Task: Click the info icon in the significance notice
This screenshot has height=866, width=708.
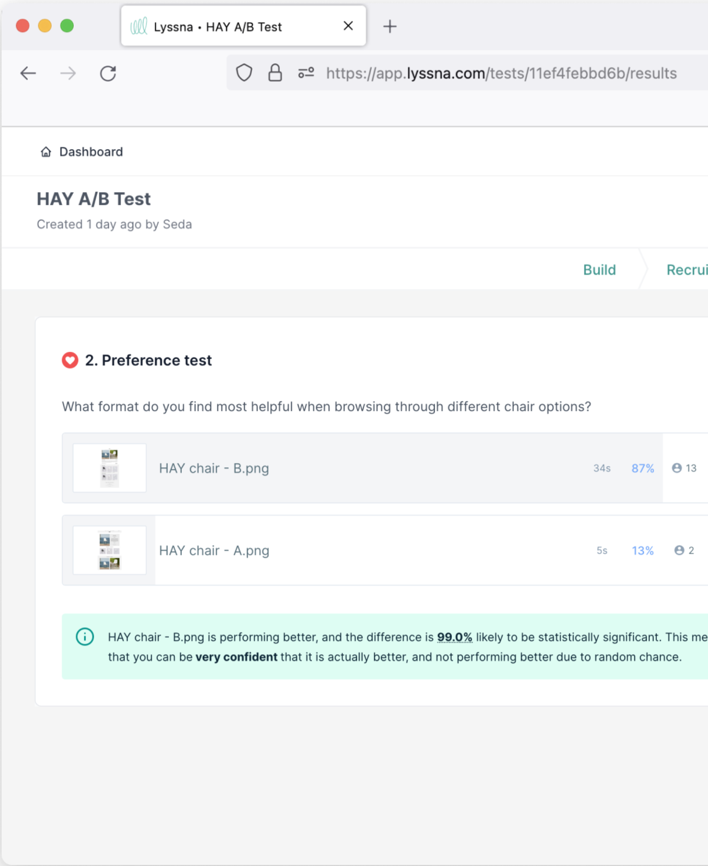Action: [x=85, y=637]
